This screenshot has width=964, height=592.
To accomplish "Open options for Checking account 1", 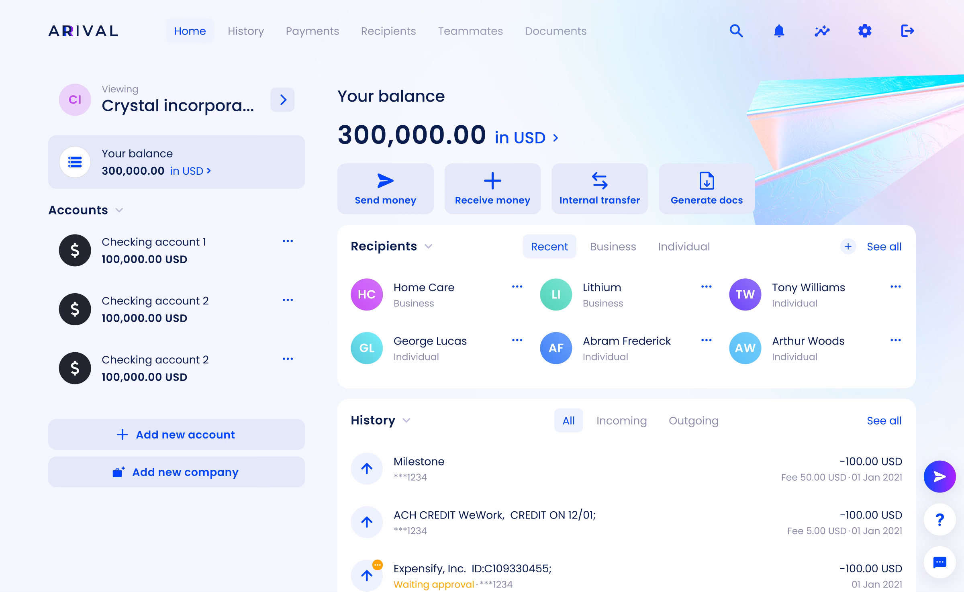I will click(x=288, y=241).
